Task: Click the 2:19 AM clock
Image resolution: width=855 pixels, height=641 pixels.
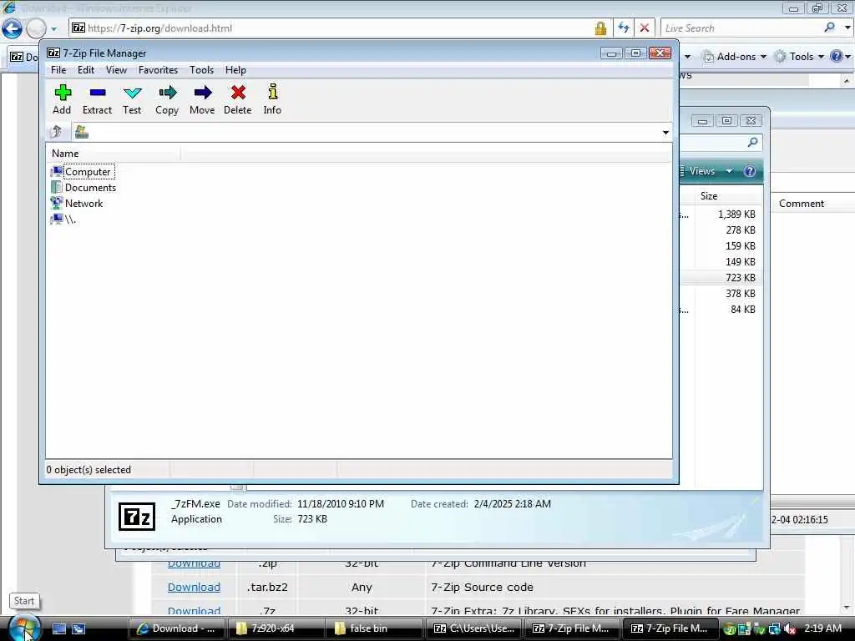Action: (822, 628)
